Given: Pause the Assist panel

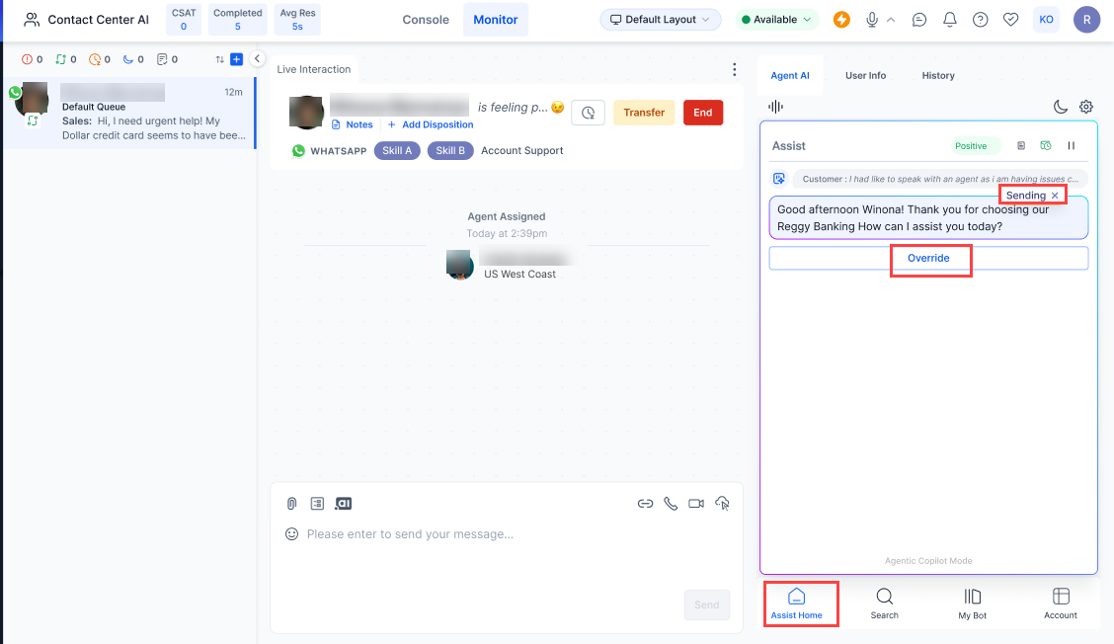Looking at the screenshot, I should tap(1071, 146).
